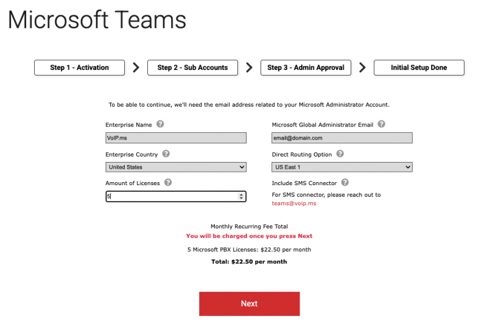Click the help icon beside Include SMS Connector

[x=345, y=182]
